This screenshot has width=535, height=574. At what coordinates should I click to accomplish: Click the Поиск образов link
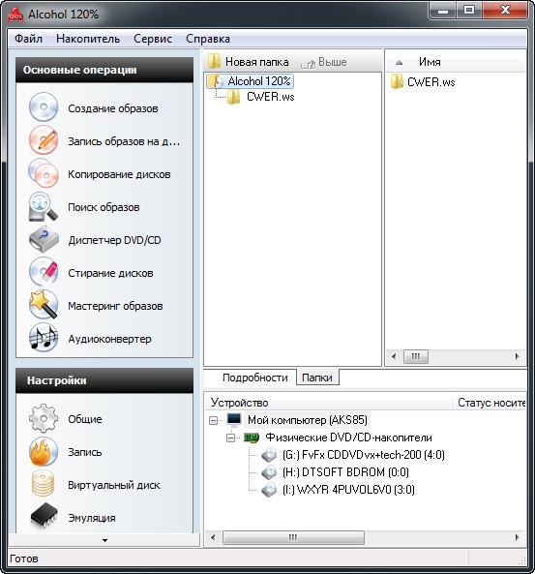(104, 207)
